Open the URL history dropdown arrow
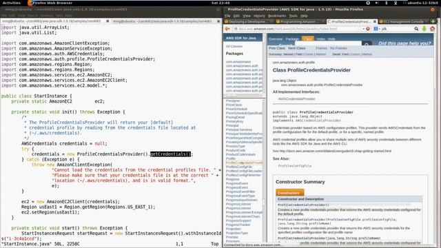 pos(363,29)
